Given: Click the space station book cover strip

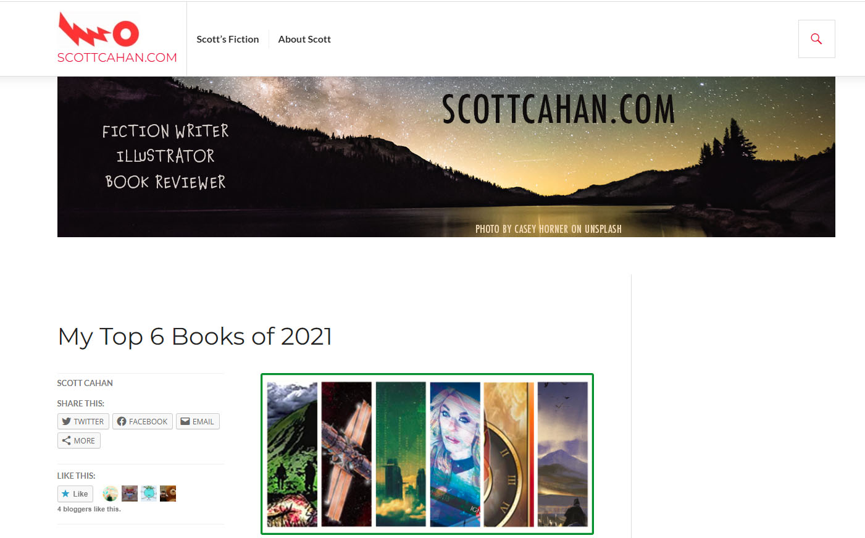Looking at the screenshot, I should pos(346,454).
